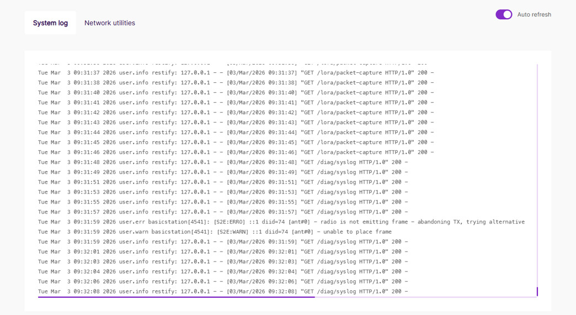The width and height of the screenshot is (576, 315).
Task: Click the 09:31:53 diag/syslog log line
Action: click(x=223, y=192)
